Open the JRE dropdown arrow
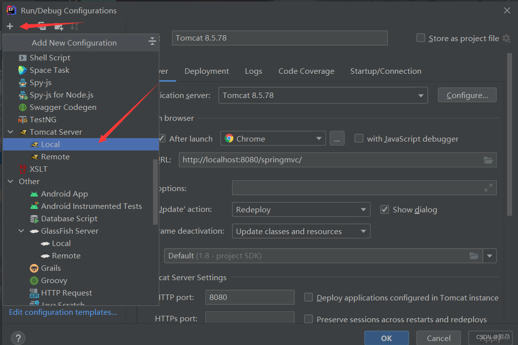Viewport: 518px width, 345px height. [490, 256]
